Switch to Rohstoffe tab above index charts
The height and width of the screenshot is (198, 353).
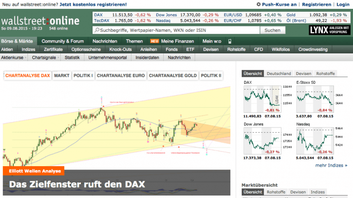tap(326, 74)
